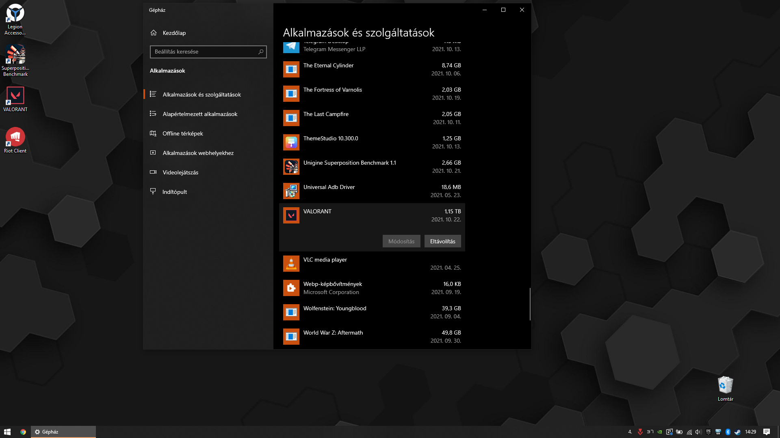Click the Steam icon in system tray
The height and width of the screenshot is (438, 780).
point(737,432)
